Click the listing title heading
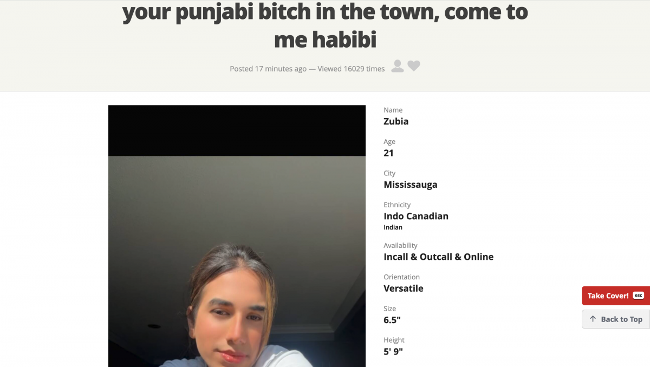Viewport: 650px width, 367px height. coord(325,25)
